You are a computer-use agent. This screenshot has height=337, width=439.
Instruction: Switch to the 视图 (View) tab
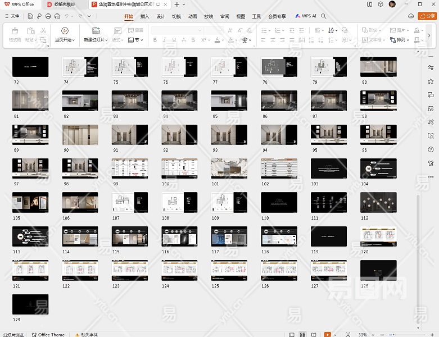click(x=241, y=16)
